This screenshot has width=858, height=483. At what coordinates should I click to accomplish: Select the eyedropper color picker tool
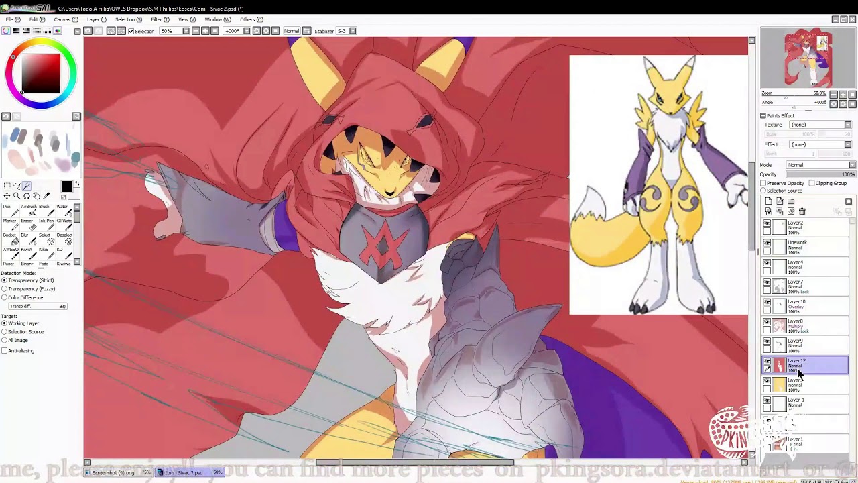[46, 196]
